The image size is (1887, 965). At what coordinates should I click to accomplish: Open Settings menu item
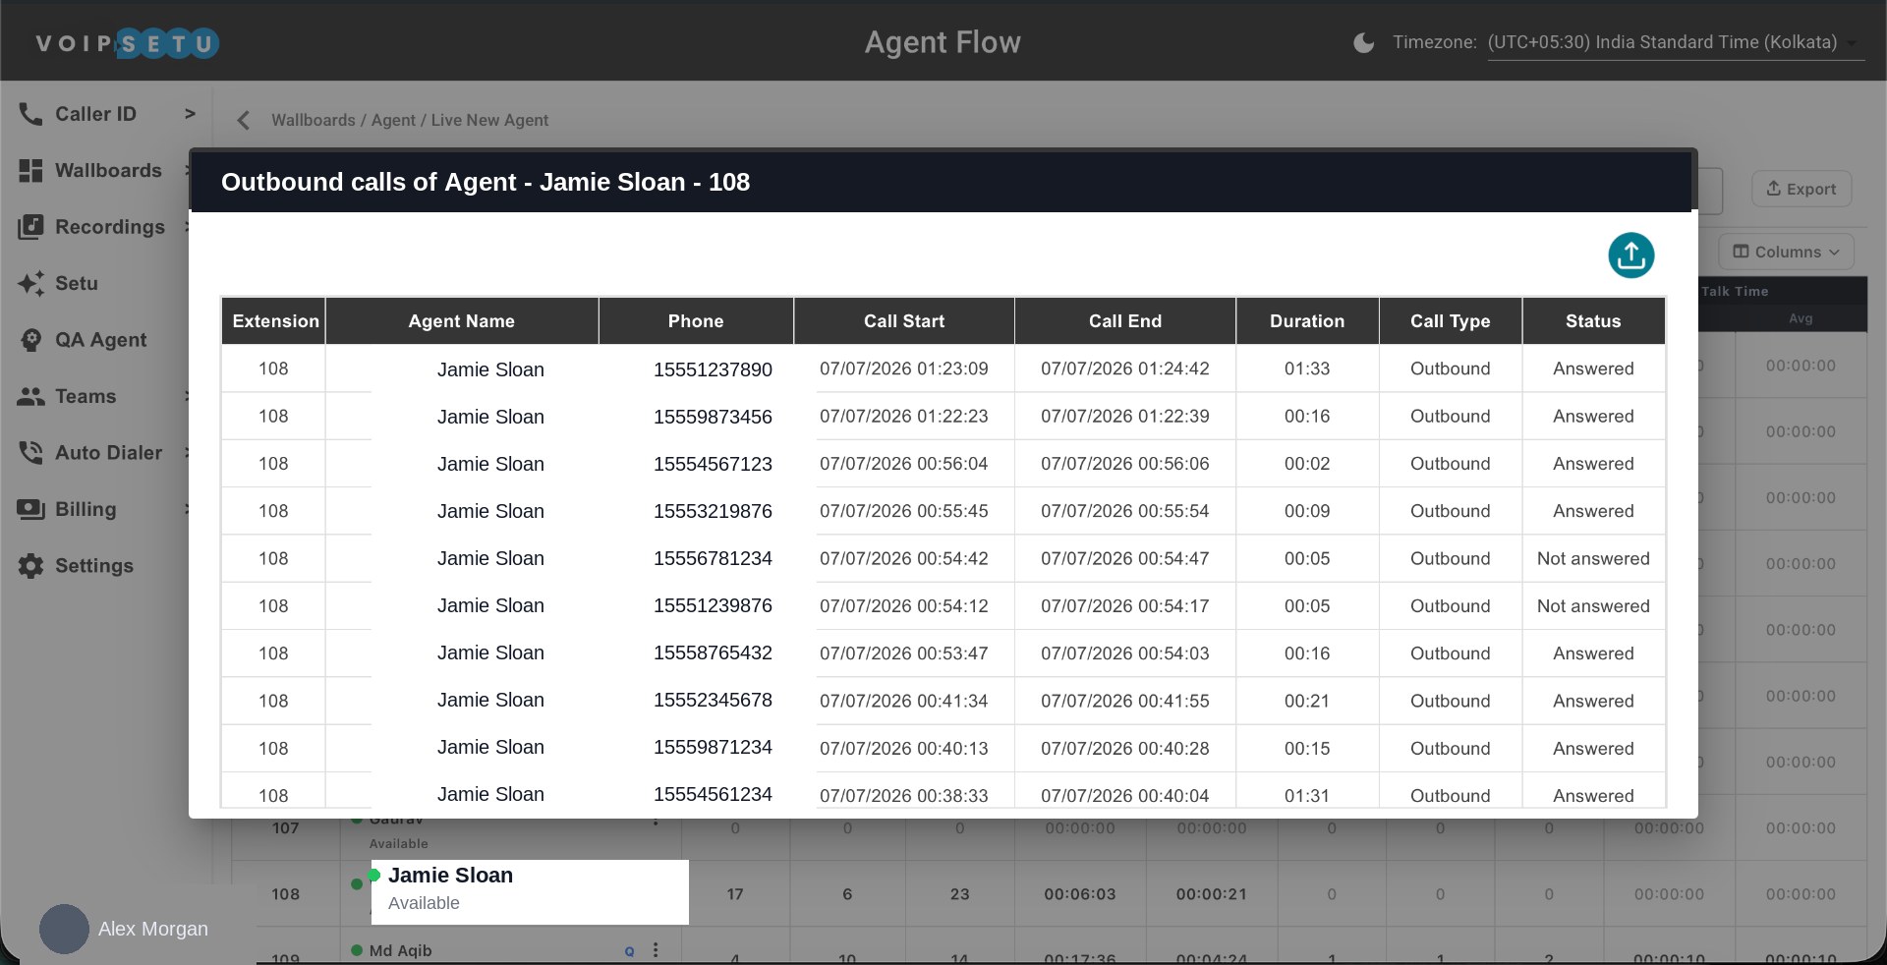click(x=94, y=566)
